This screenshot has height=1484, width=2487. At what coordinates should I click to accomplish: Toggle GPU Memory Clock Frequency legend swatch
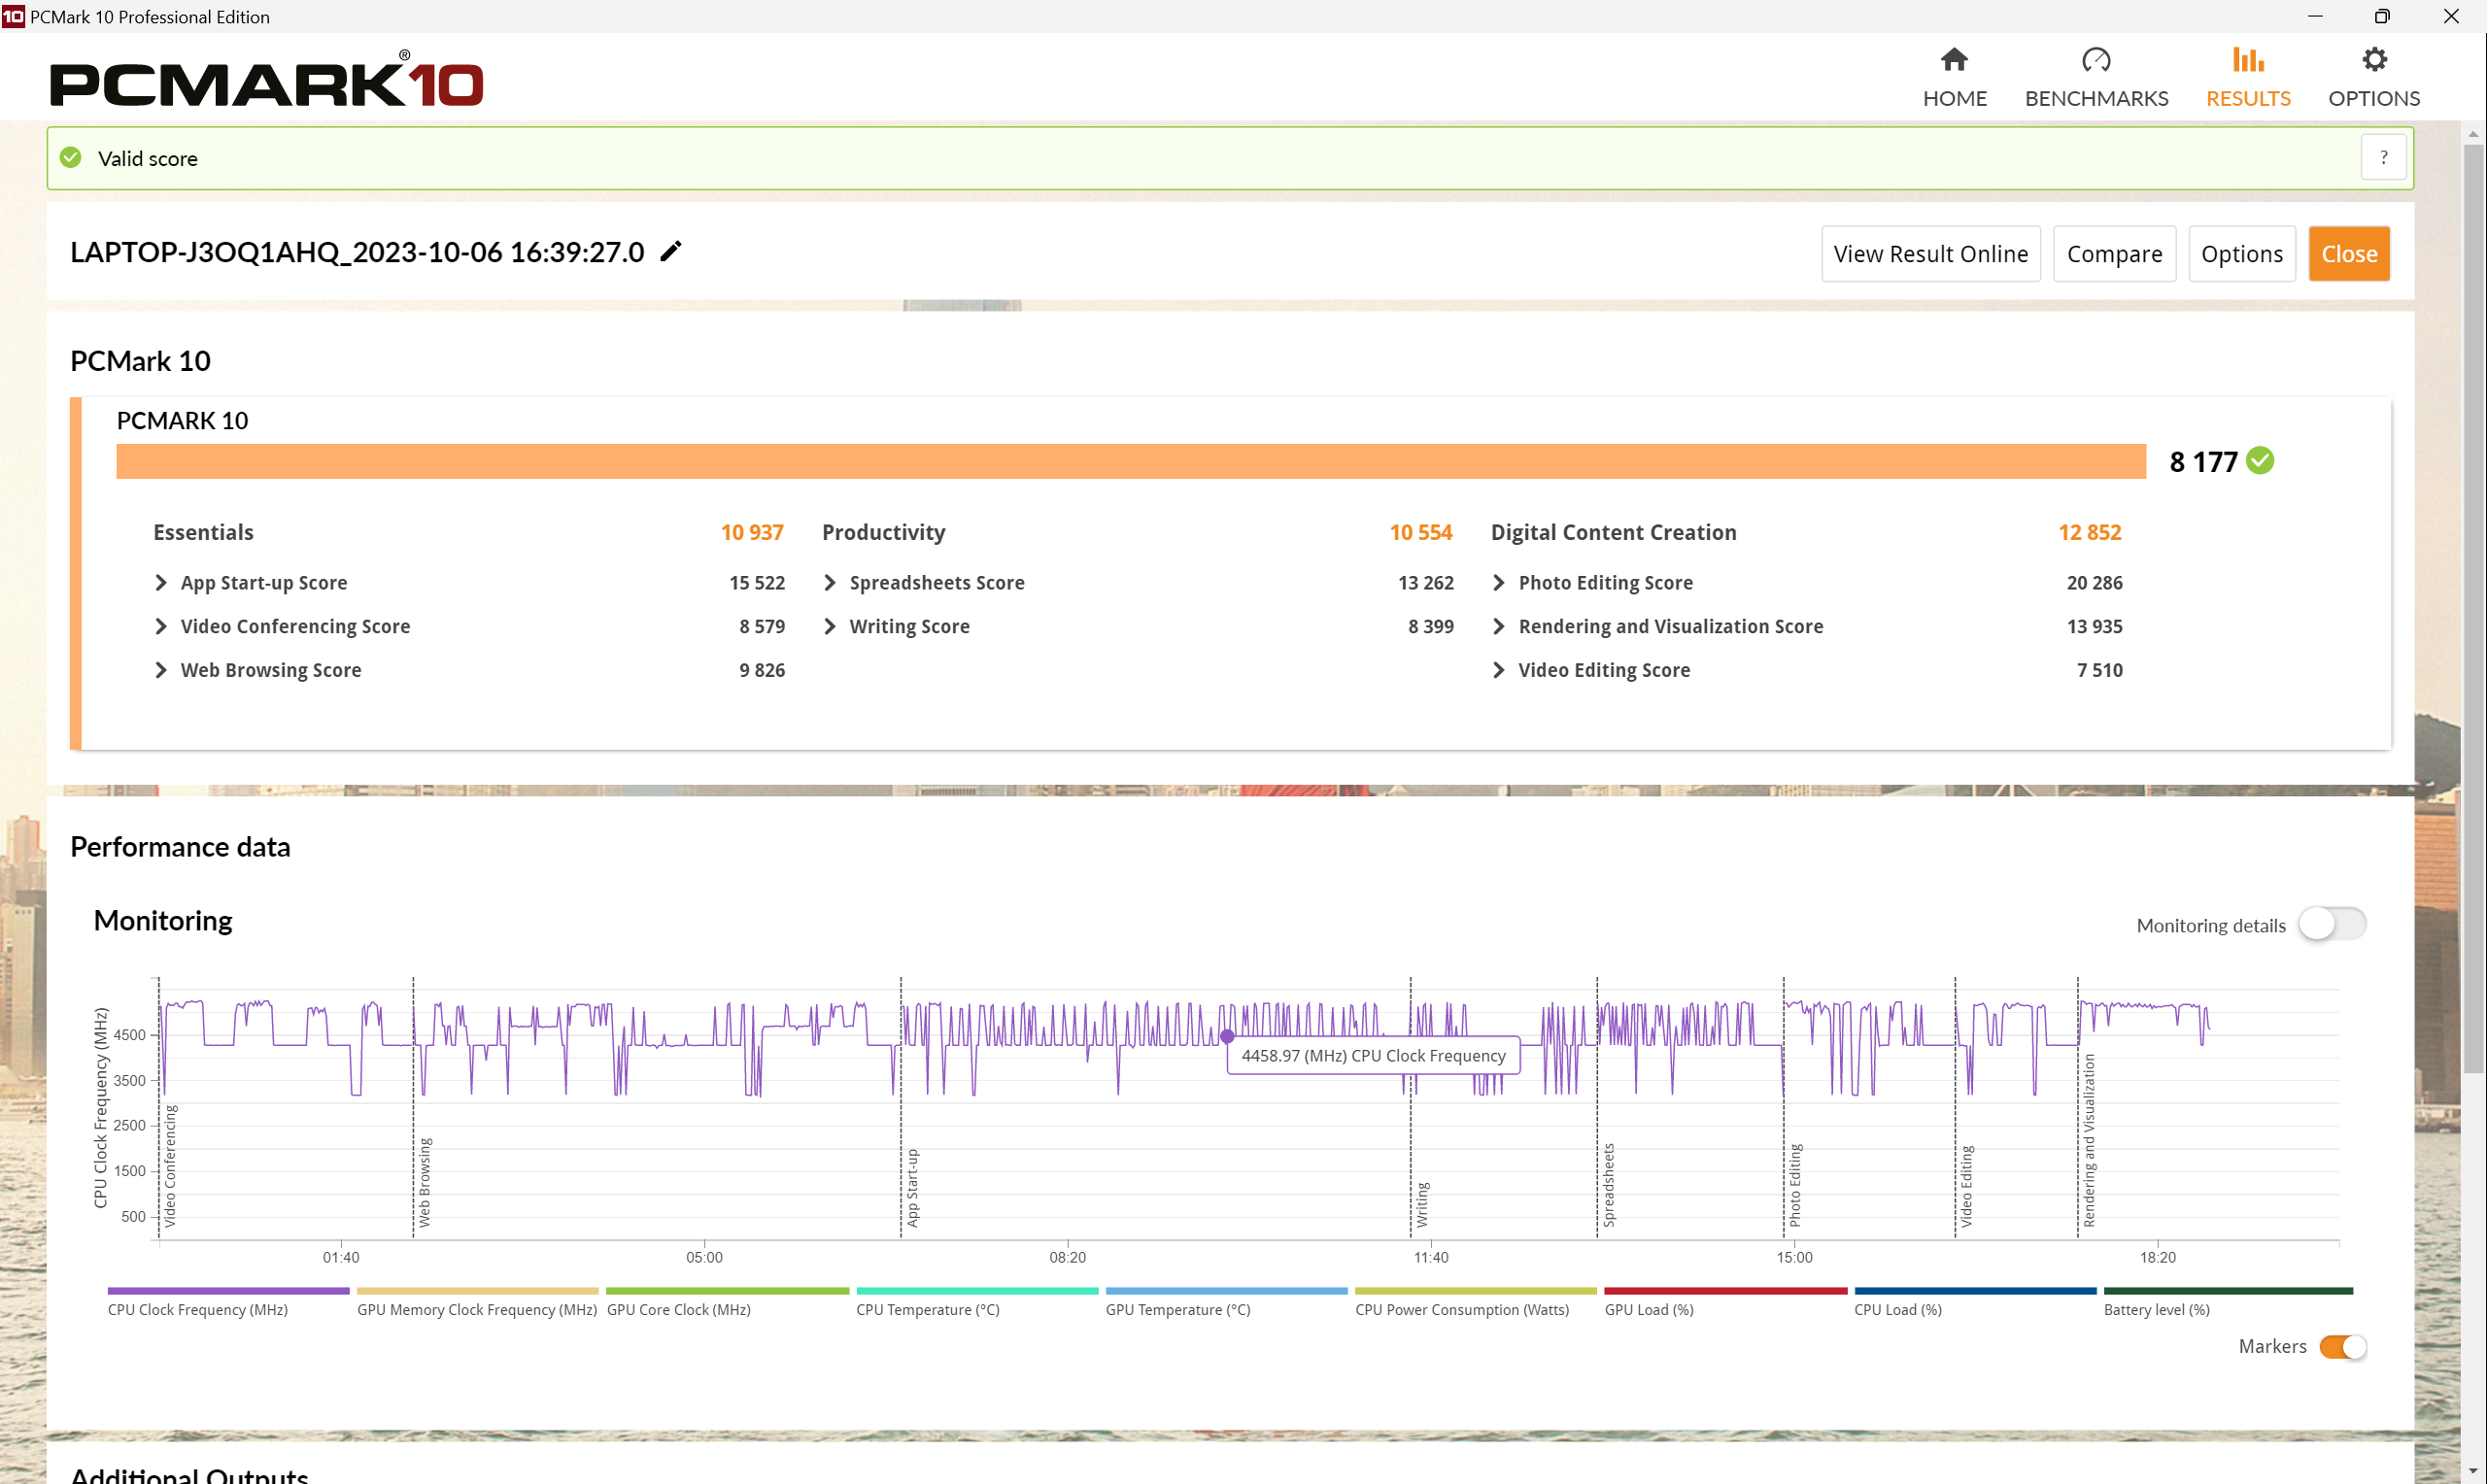click(x=478, y=1291)
